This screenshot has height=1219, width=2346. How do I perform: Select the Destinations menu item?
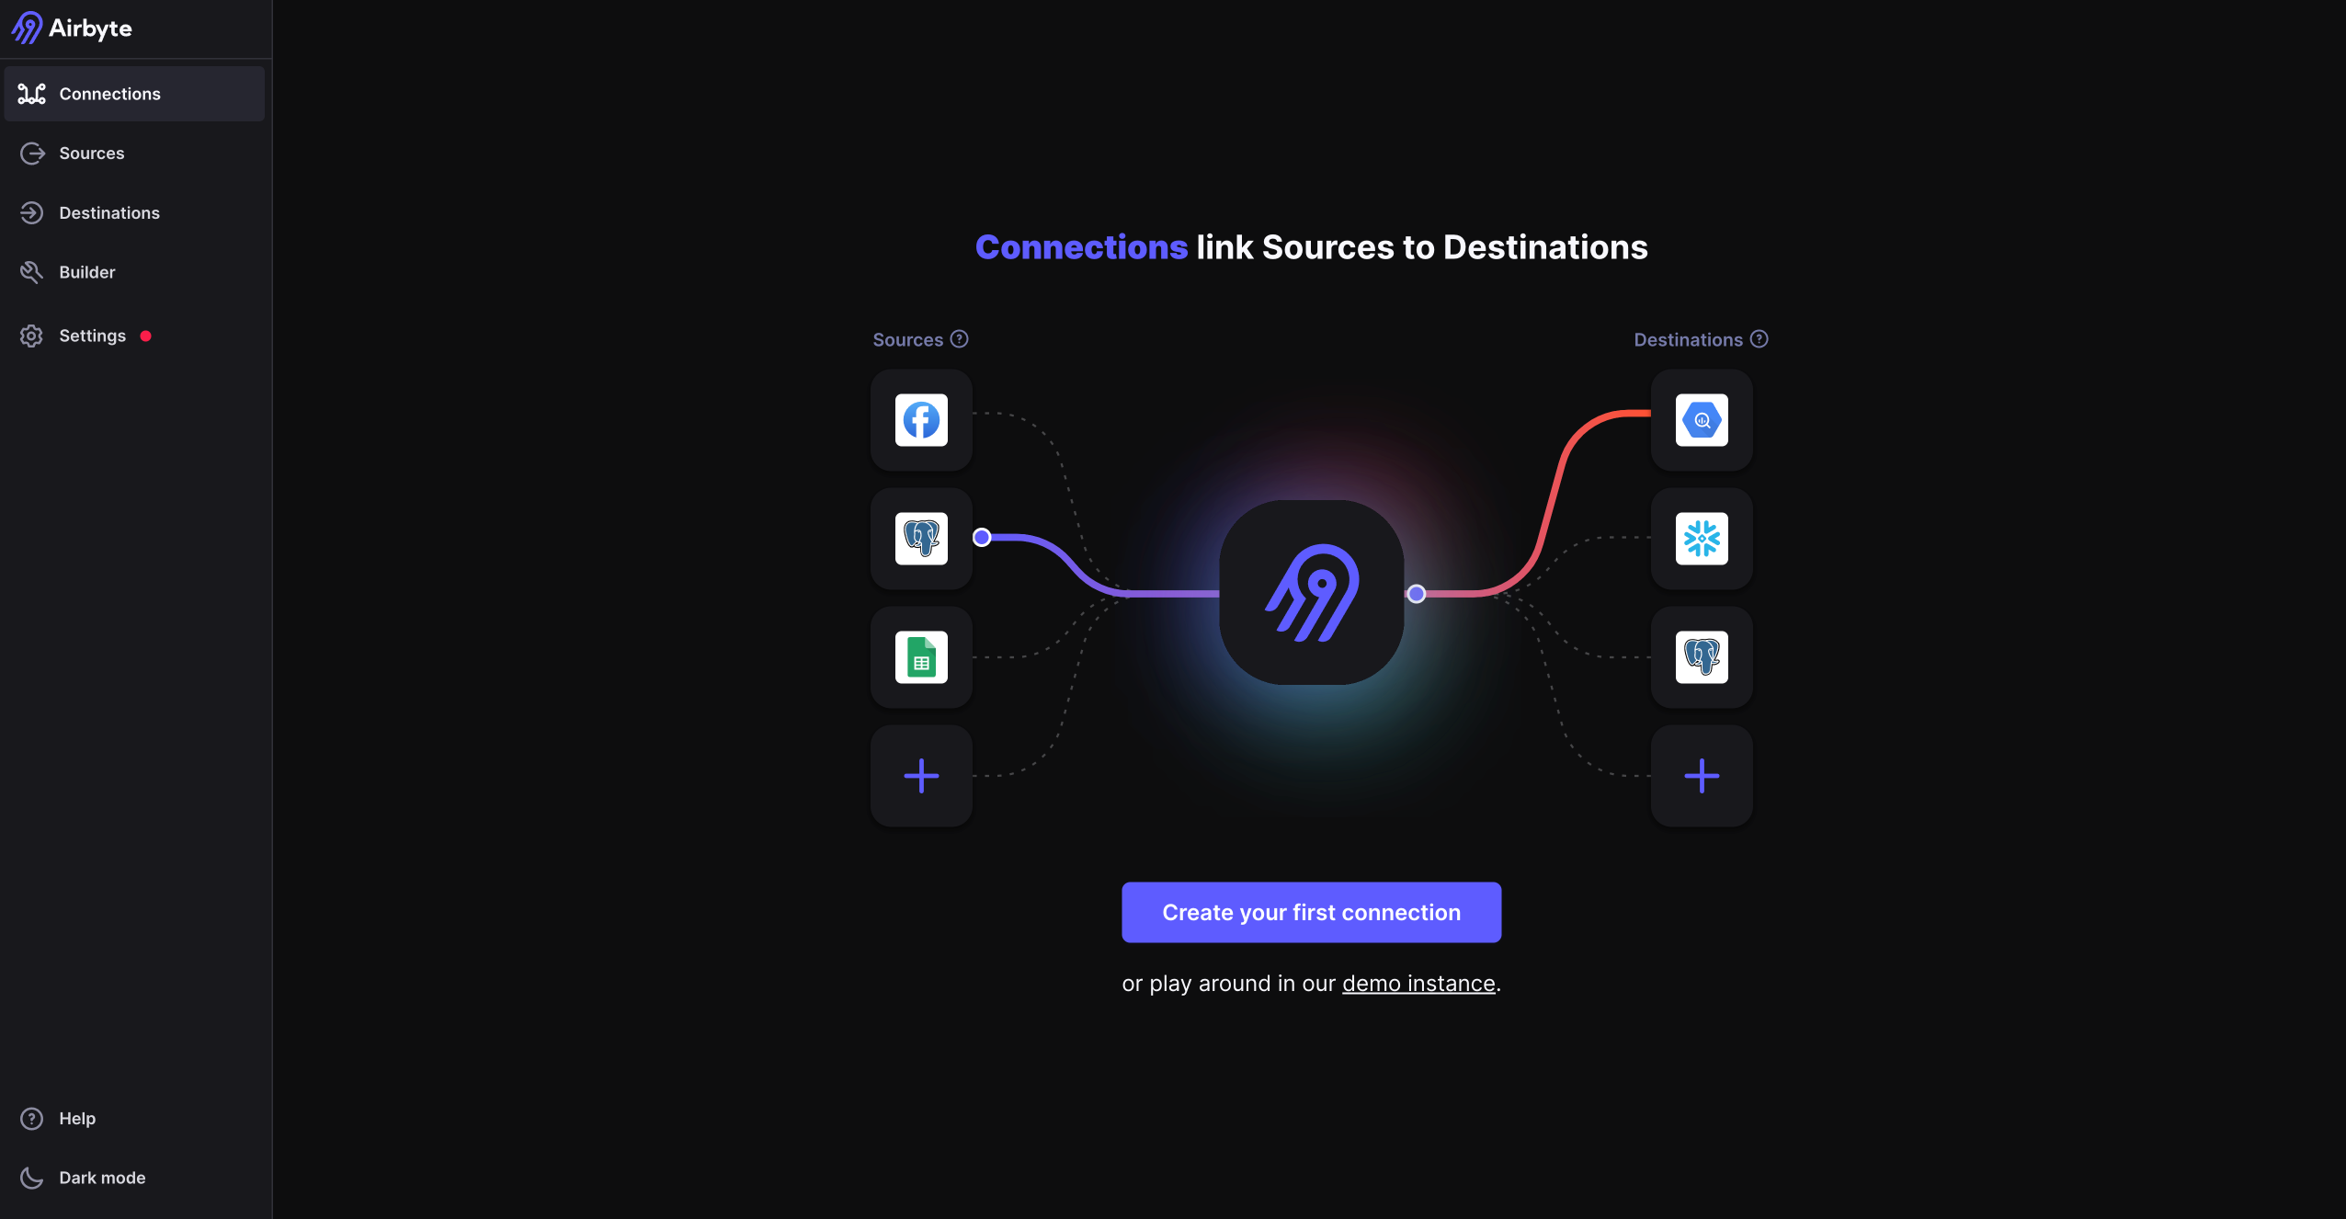pyautogui.click(x=108, y=211)
